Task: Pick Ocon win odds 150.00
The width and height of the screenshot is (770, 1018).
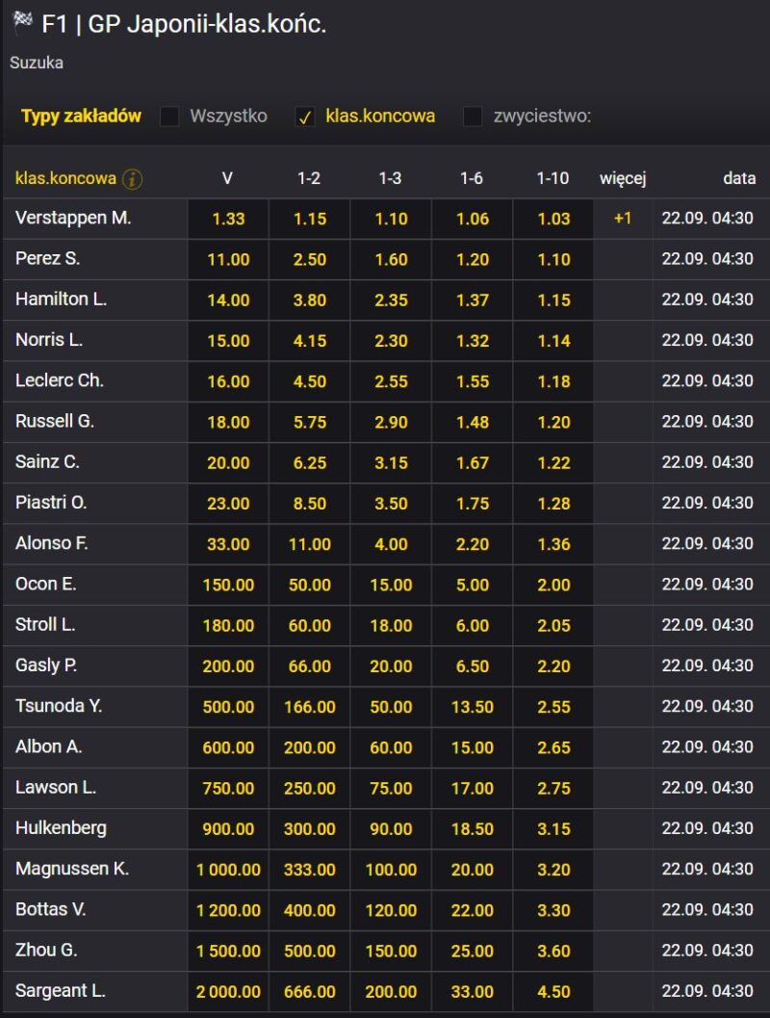Action: point(228,585)
